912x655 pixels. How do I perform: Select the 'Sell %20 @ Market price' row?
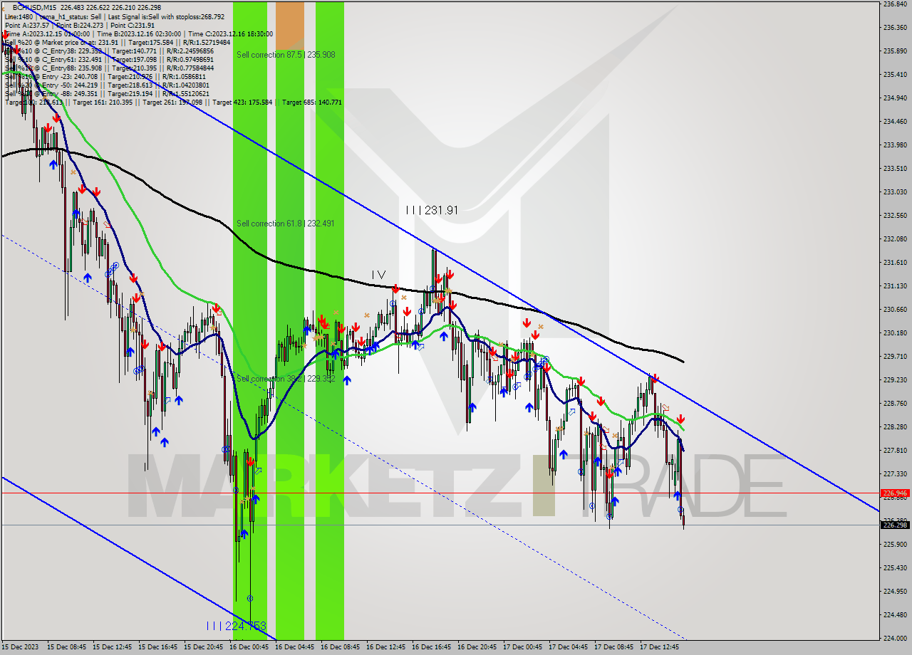pyautogui.click(x=118, y=42)
